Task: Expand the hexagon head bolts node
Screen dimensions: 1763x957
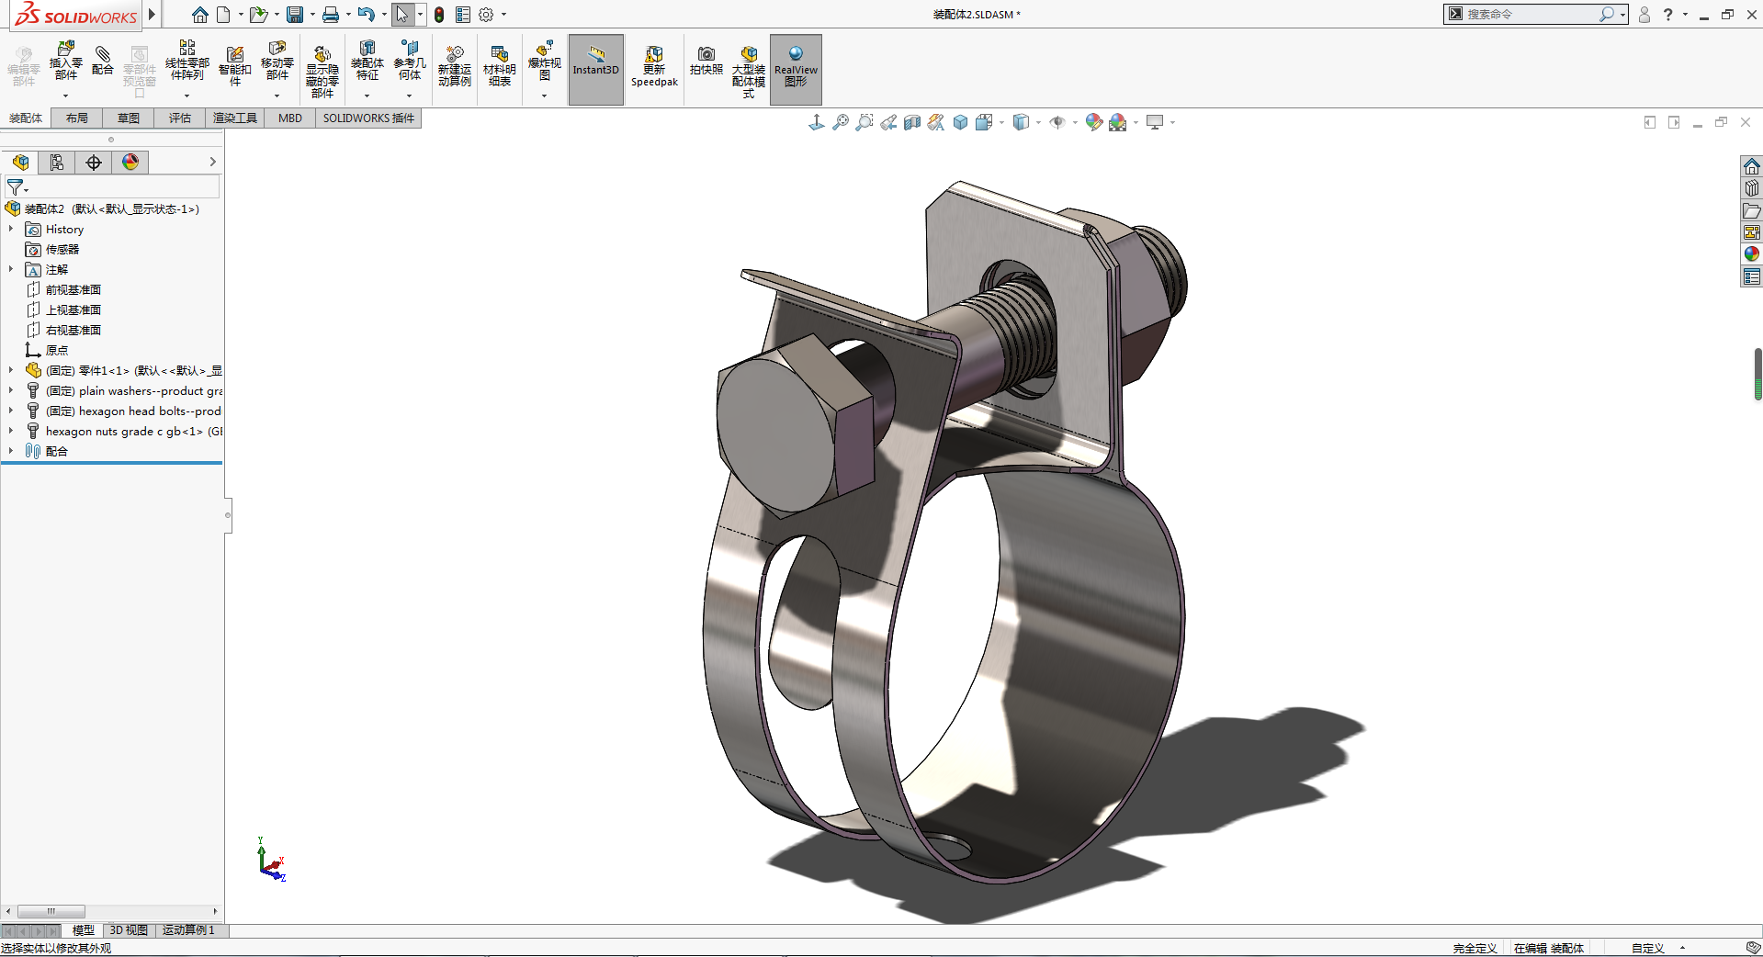Action: click(x=11, y=411)
